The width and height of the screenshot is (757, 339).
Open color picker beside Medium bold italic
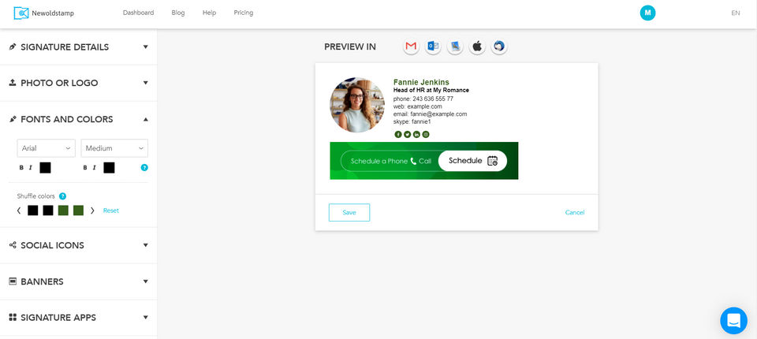(x=109, y=168)
